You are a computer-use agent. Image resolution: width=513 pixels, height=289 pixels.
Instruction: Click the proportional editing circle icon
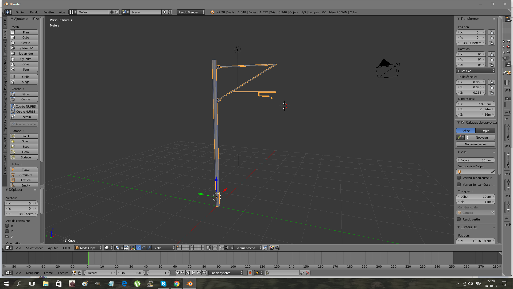(x=215, y=248)
